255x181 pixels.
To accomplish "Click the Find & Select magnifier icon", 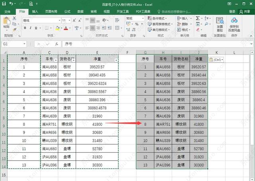I will pos(206,24).
